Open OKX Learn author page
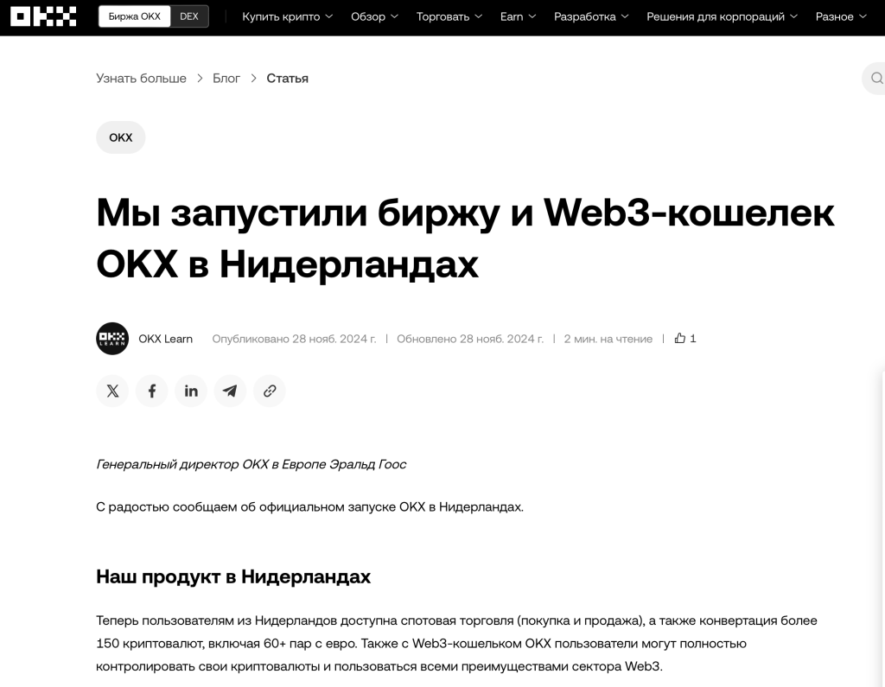Image resolution: width=885 pixels, height=687 pixels. coord(165,339)
